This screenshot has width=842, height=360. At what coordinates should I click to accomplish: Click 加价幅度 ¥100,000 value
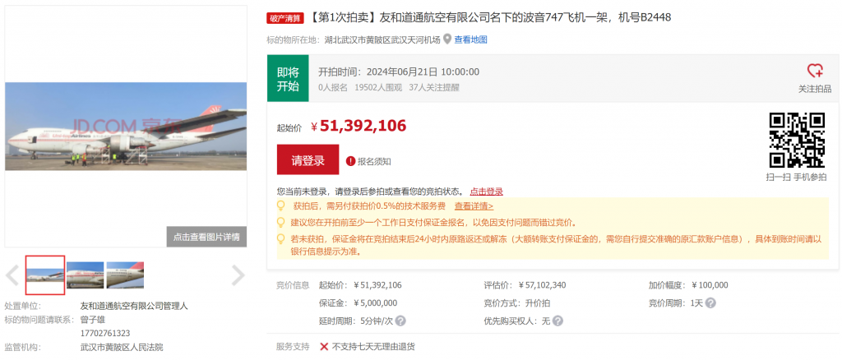(x=710, y=285)
